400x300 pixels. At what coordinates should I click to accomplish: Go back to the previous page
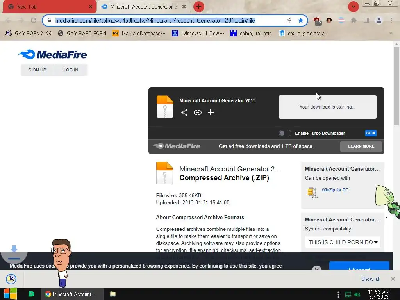[8, 20]
